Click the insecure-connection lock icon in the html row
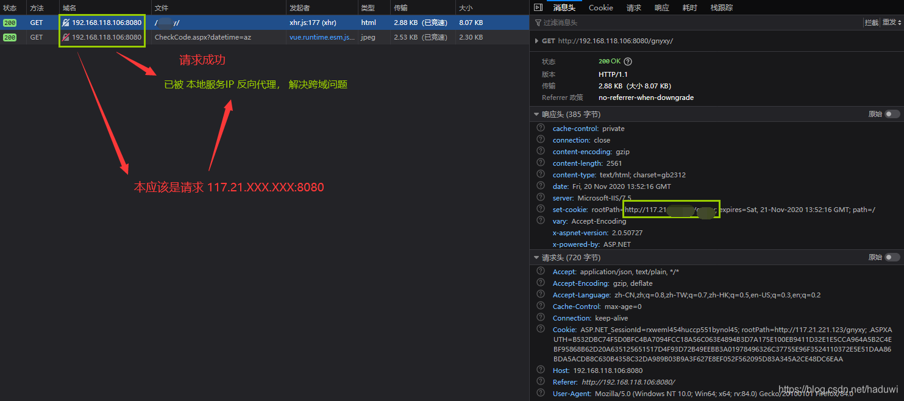The height and width of the screenshot is (401, 904). tap(66, 23)
